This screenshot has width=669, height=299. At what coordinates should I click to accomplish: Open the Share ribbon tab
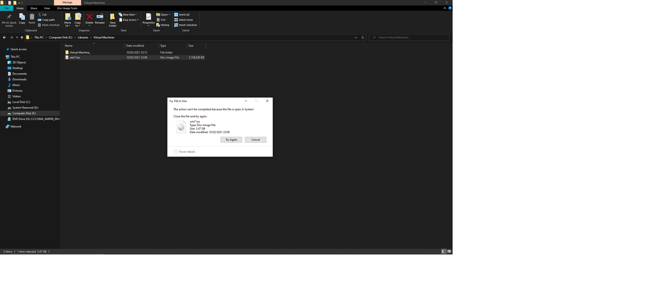tap(34, 8)
